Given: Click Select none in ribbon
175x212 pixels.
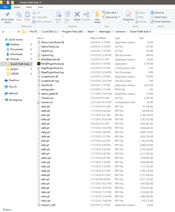Looking at the screenshot, I should point(159,17).
